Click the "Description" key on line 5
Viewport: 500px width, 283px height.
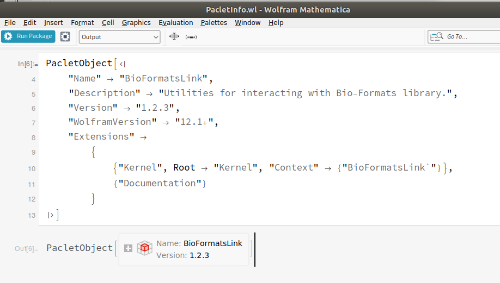coord(104,93)
